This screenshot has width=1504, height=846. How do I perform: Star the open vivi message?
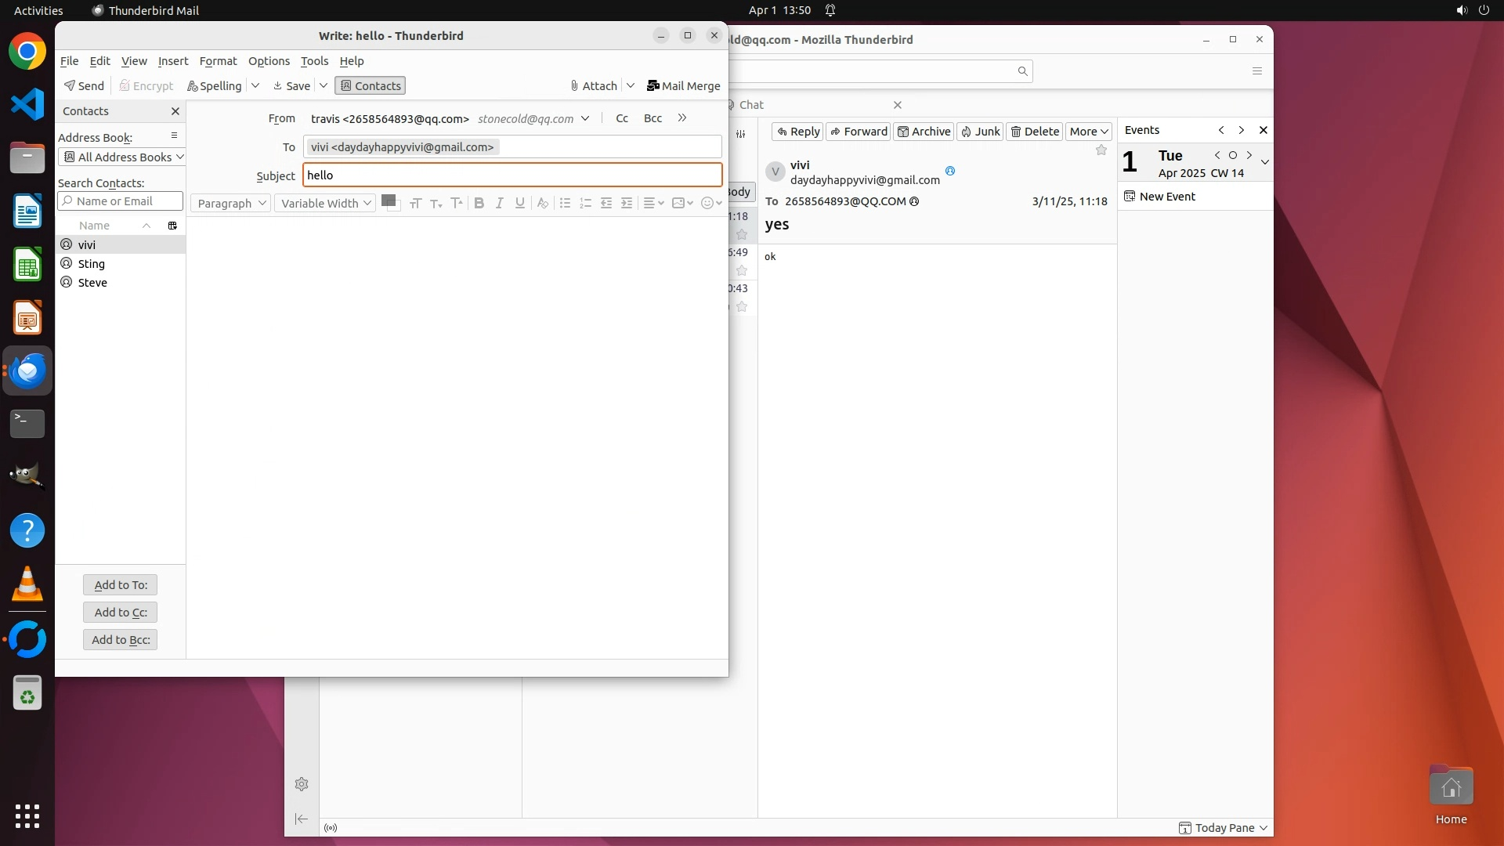click(1101, 150)
